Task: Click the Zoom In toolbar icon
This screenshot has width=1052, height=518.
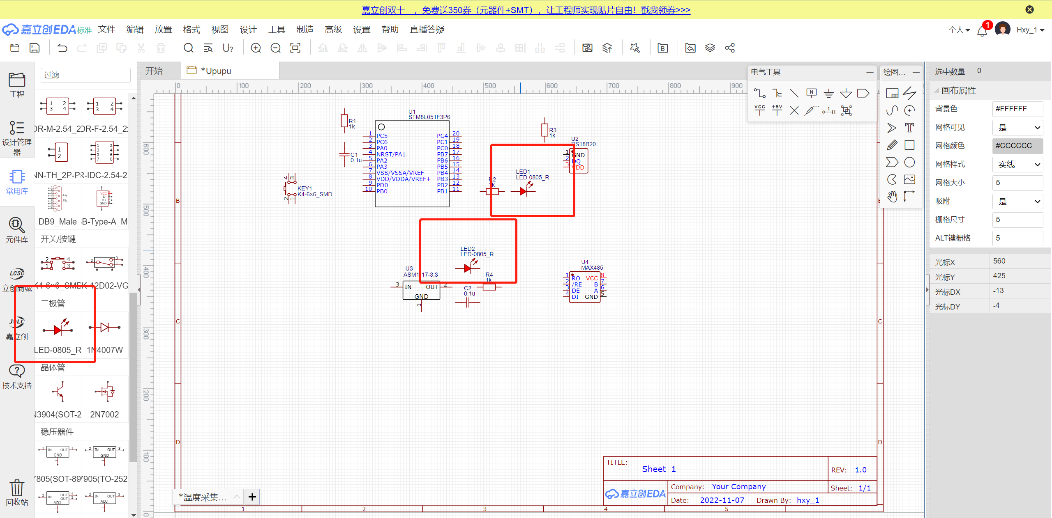Action: pyautogui.click(x=256, y=48)
